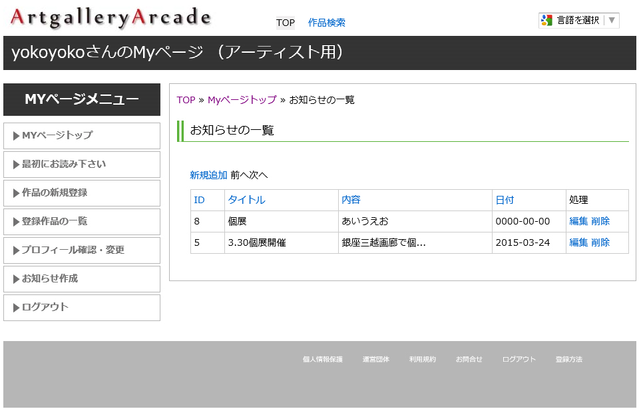The width and height of the screenshot is (639, 413).
Task: Click the Myページトップ breadcrumb link
Action: 242,100
